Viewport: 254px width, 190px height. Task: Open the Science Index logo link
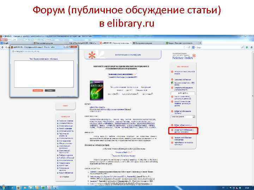pos(184,56)
